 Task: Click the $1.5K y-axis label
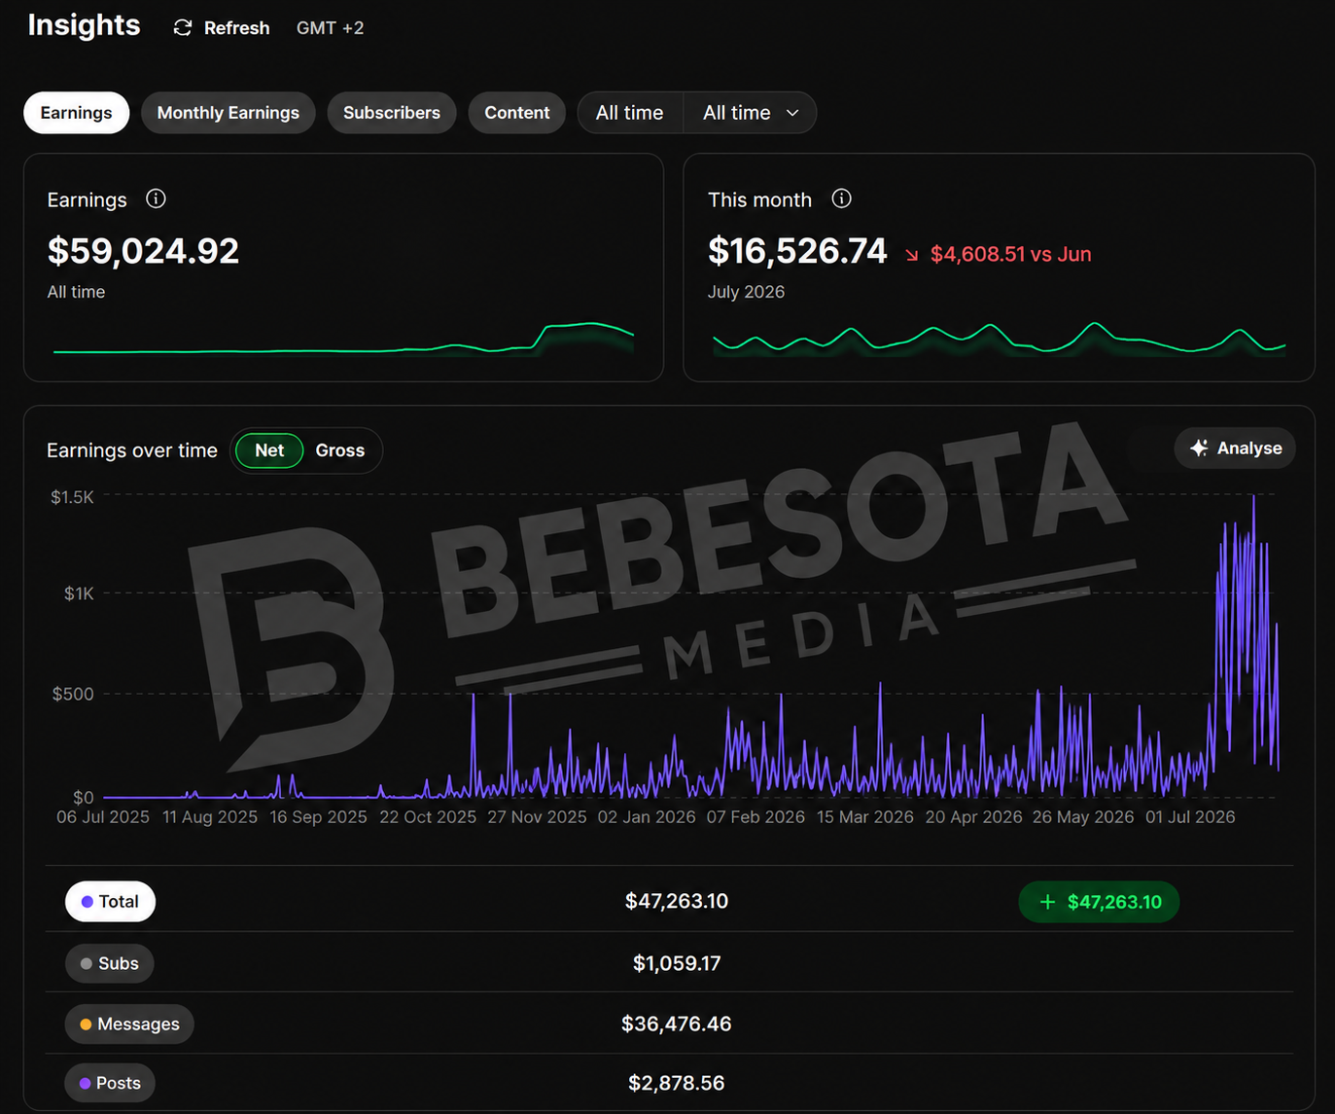[x=72, y=497]
